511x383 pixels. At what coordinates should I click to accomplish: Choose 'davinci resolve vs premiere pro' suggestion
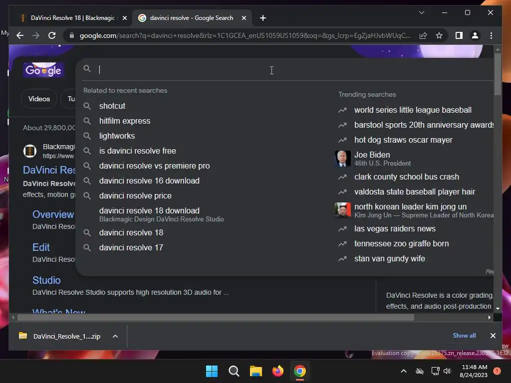click(154, 166)
